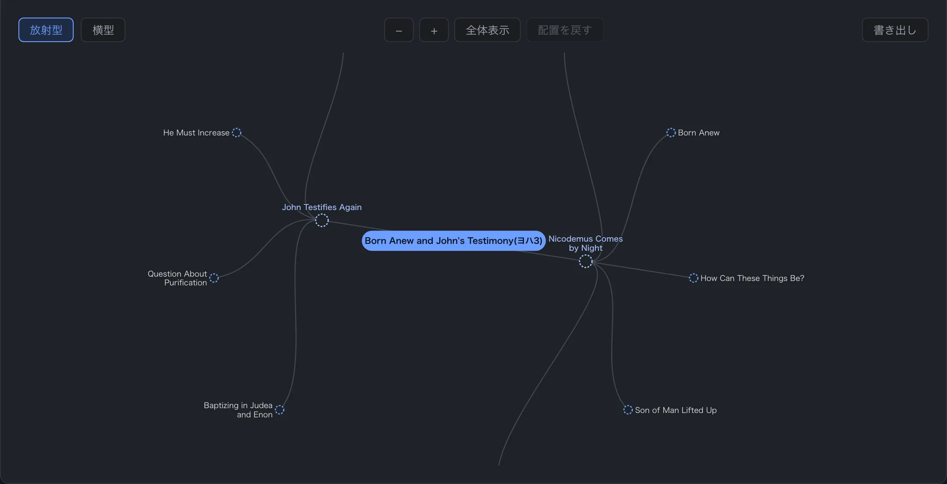Click the Nicodemus Comes by Night label

point(585,243)
